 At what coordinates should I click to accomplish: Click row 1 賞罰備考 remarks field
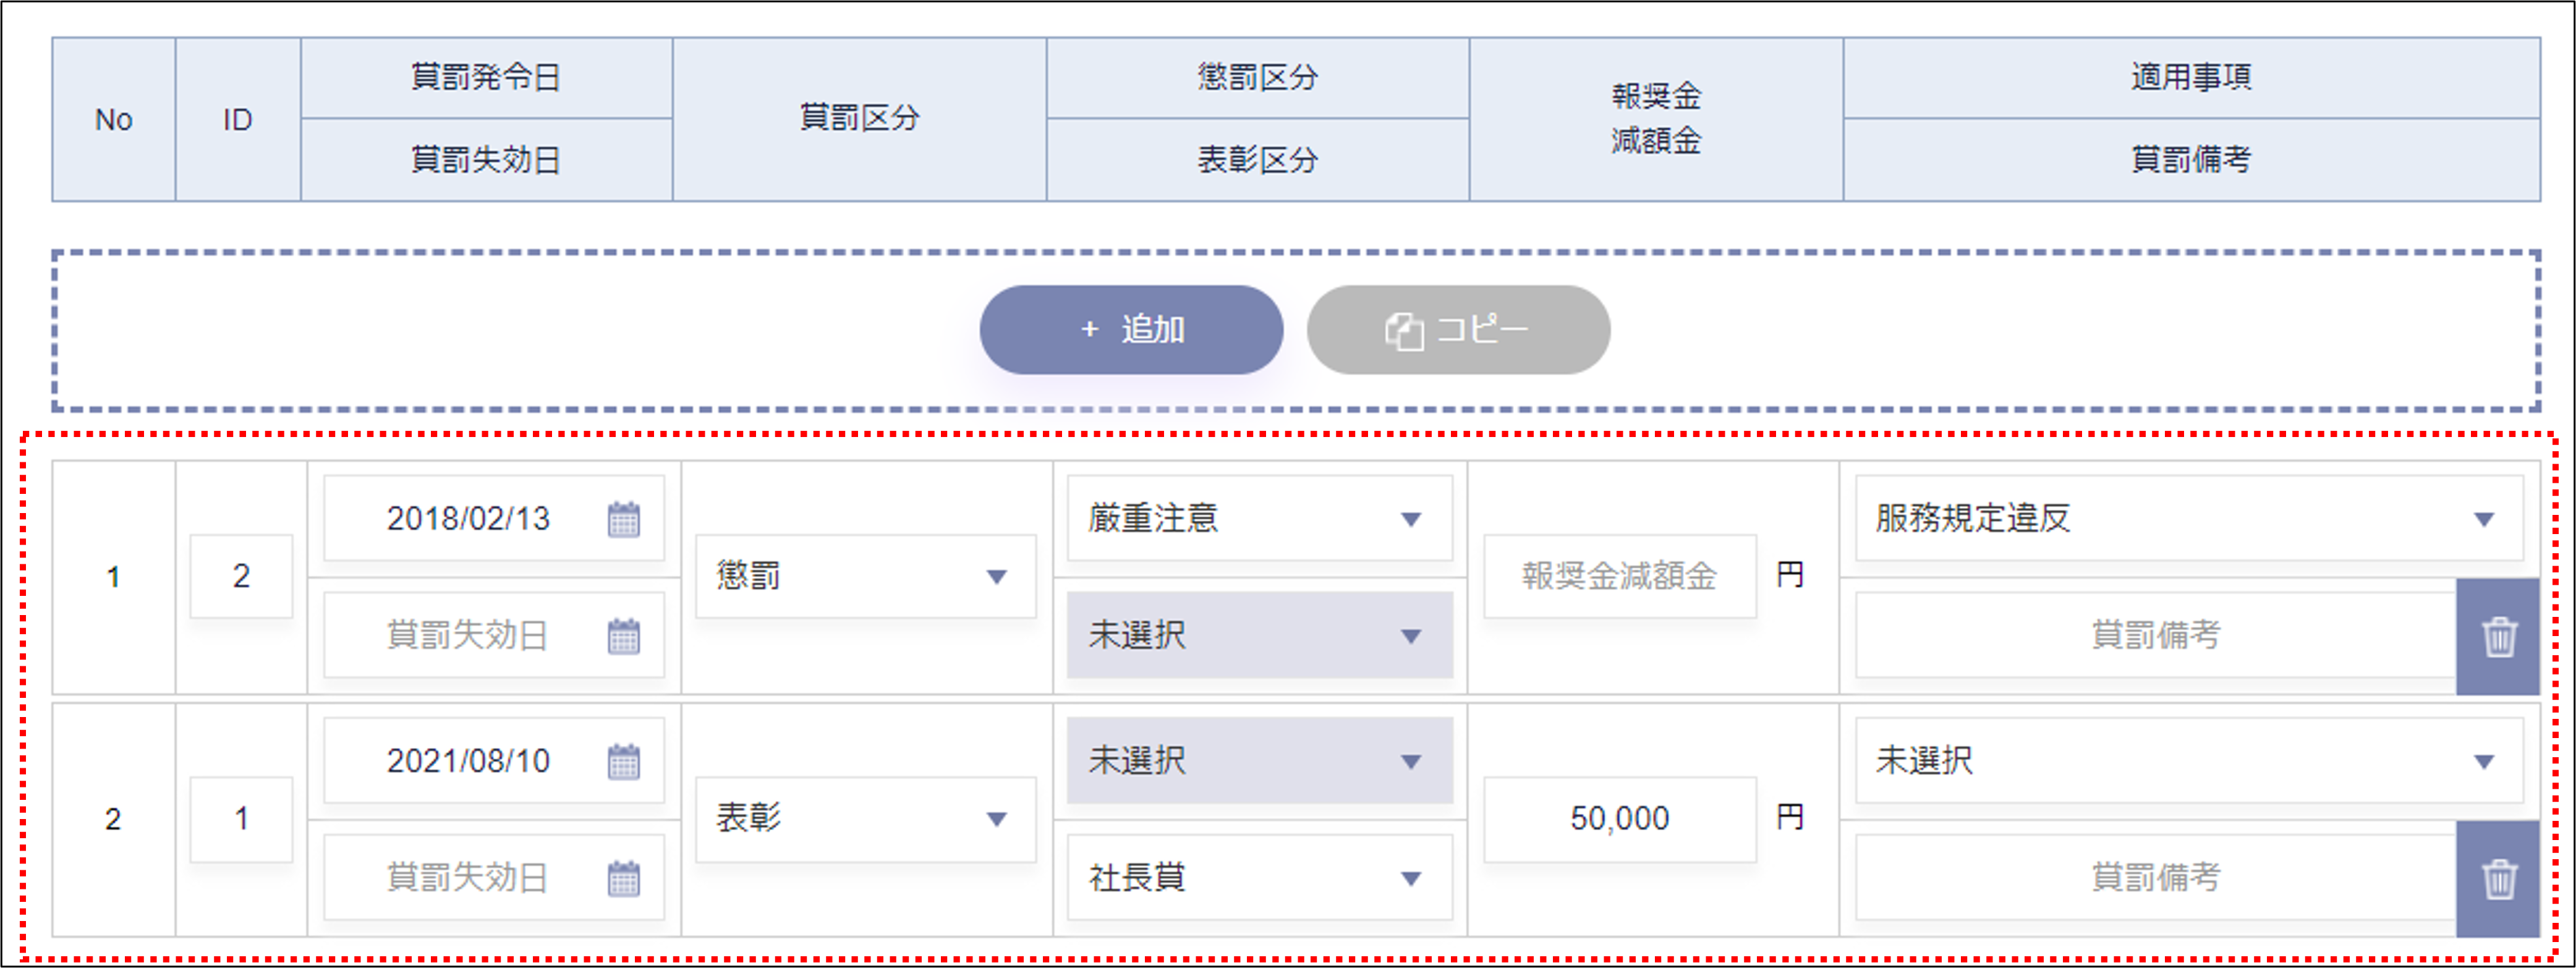click(x=2155, y=636)
